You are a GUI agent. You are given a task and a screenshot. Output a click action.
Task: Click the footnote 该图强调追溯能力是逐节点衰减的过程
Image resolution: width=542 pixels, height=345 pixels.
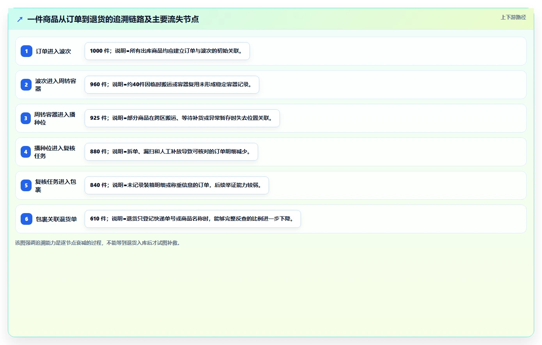[97, 243]
